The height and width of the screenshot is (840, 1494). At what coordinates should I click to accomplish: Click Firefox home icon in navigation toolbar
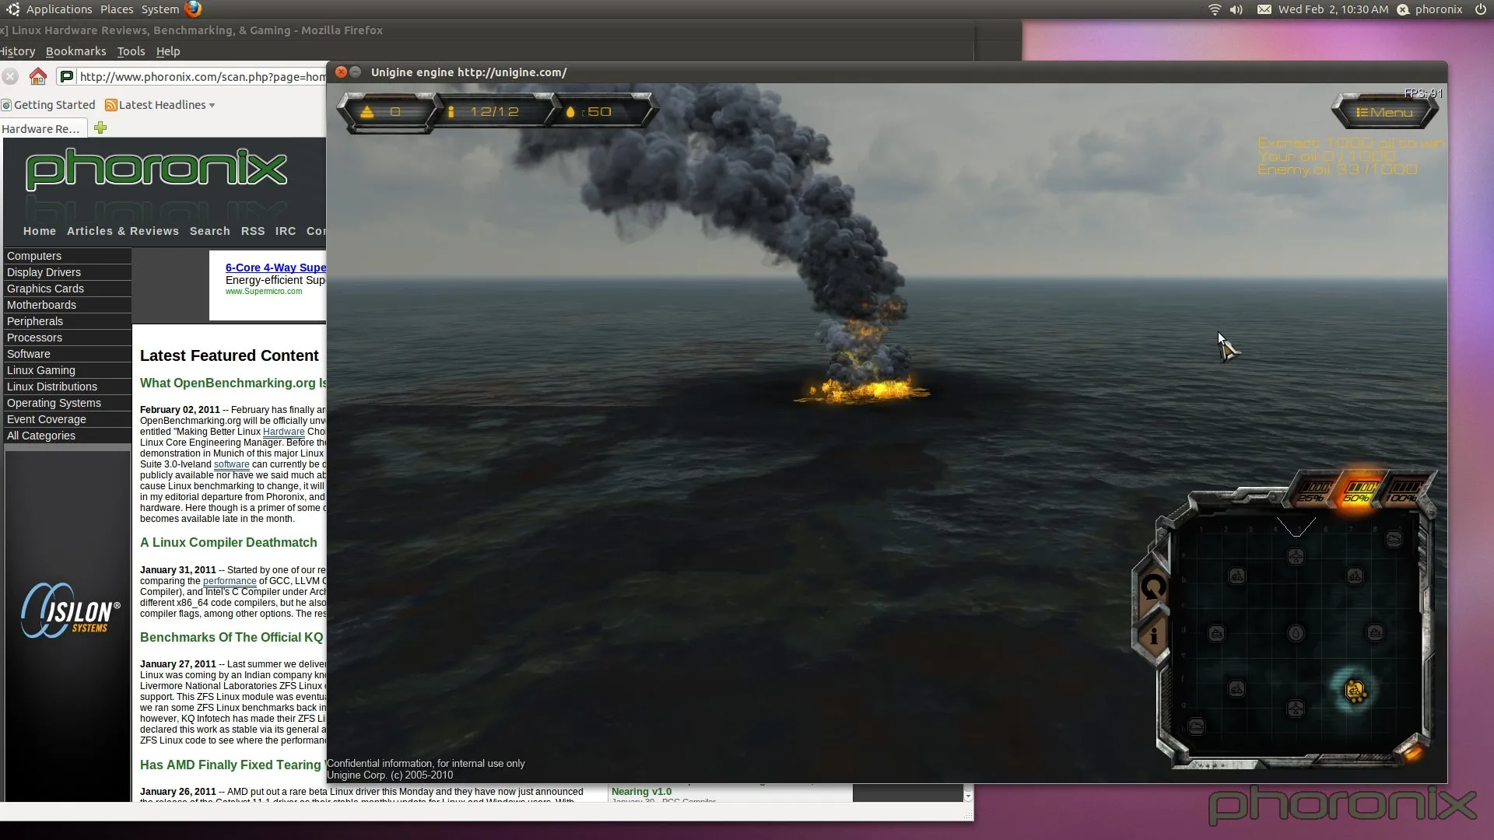pos(37,76)
